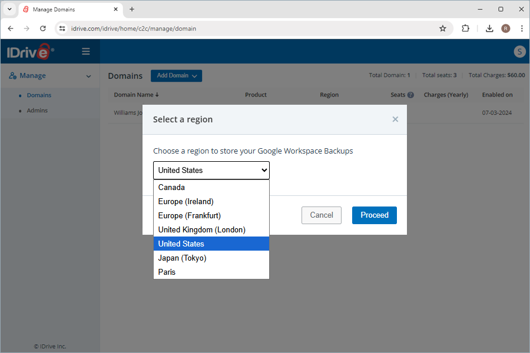Image resolution: width=530 pixels, height=353 pixels.
Task: Open the Admins sidebar item
Action: tap(37, 111)
